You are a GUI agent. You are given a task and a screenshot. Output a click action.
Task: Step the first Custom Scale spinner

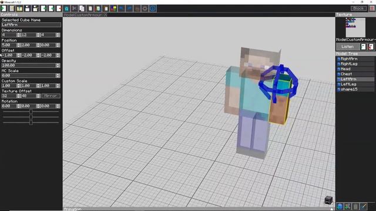click(x=18, y=86)
